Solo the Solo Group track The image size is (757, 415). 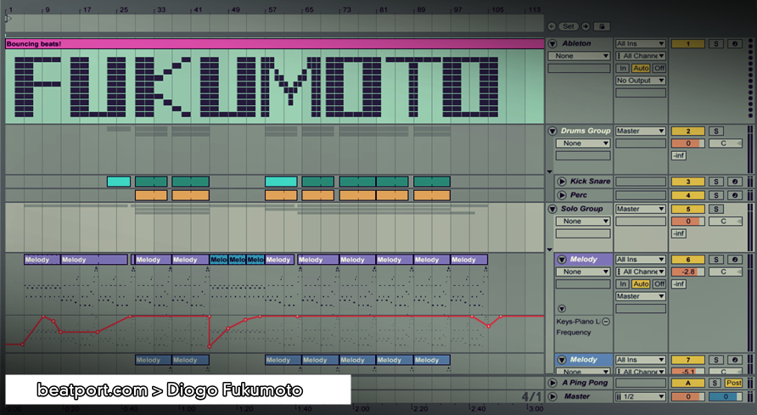pos(716,209)
